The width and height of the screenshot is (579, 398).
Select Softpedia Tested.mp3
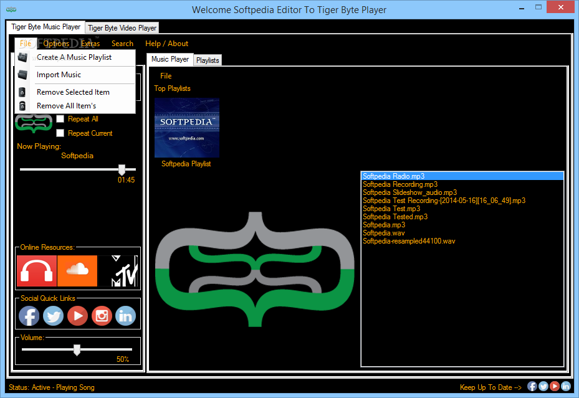[462, 217]
